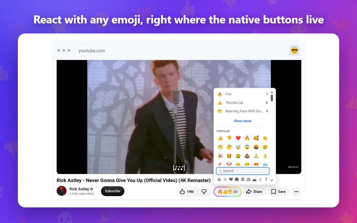Pick the thumbs up emoji in Popular grid
Screen dimensions: 357x223
point(220,138)
